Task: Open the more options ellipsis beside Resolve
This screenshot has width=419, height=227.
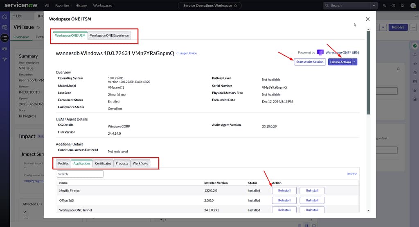Action: 413,27
